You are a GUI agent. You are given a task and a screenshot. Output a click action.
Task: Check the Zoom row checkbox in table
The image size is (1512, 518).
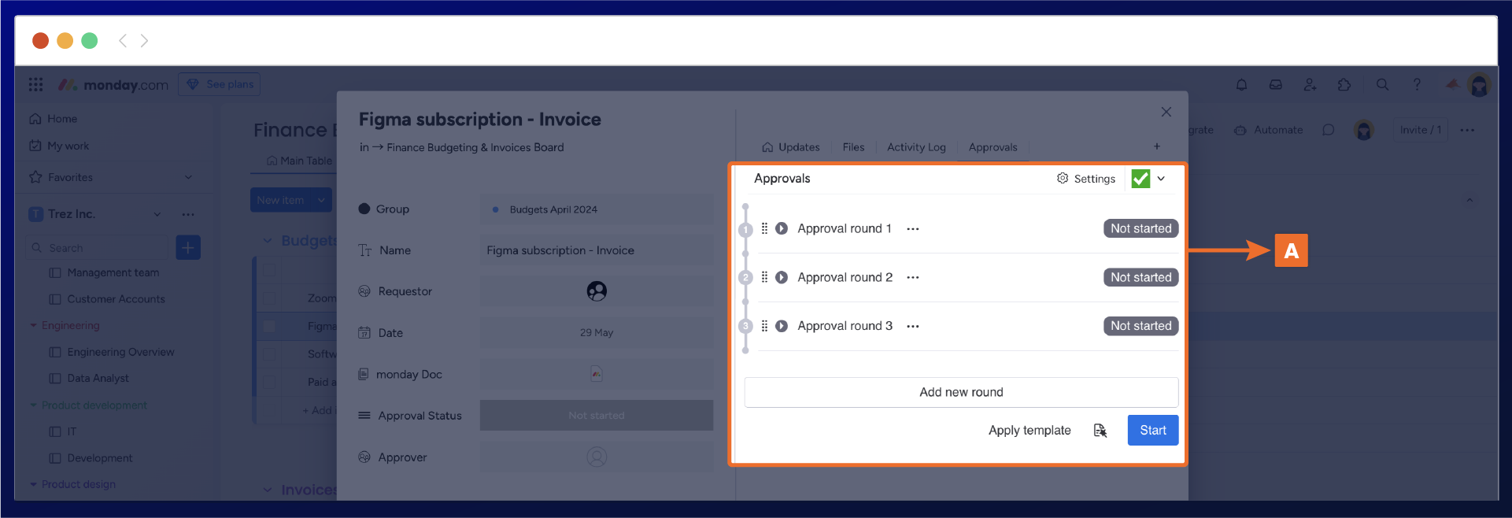point(269,298)
